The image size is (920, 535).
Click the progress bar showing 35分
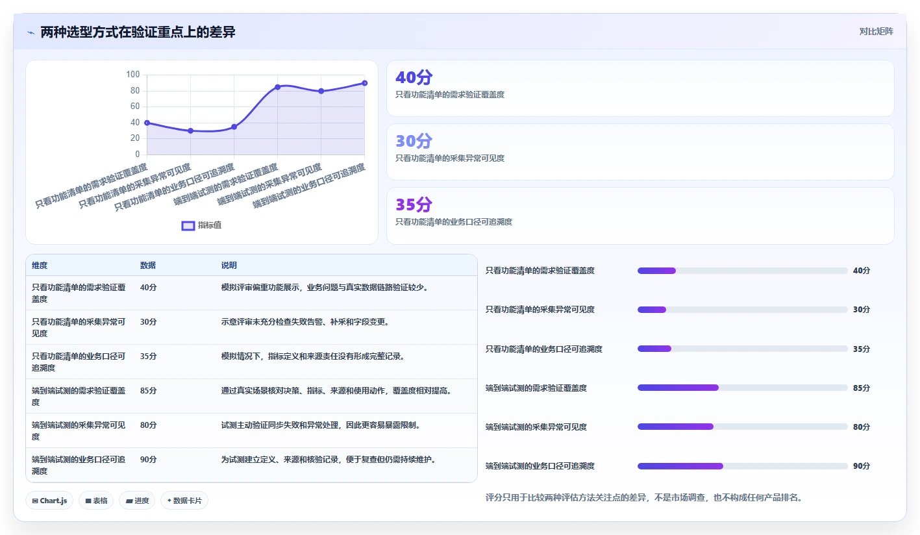tap(743, 349)
